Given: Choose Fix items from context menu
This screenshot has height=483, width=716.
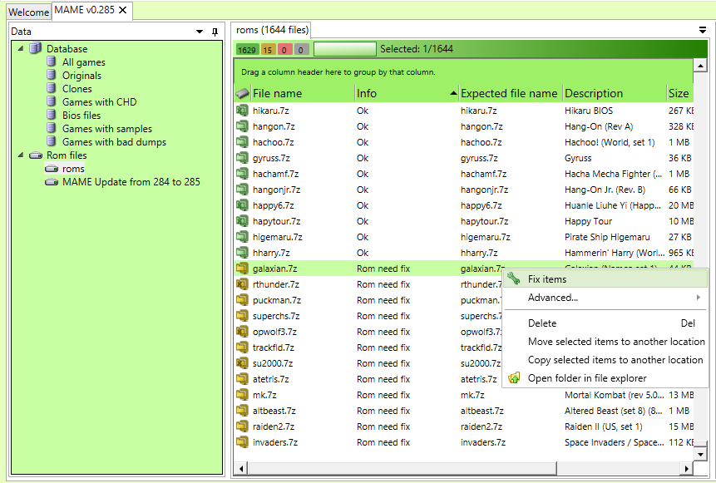Looking at the screenshot, I should [x=546, y=279].
